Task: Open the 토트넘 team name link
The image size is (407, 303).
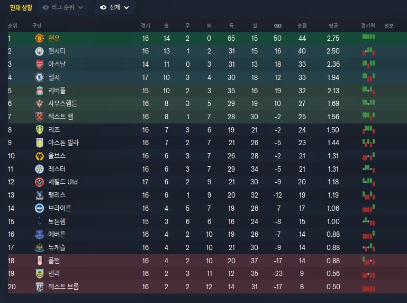Action: (x=57, y=221)
